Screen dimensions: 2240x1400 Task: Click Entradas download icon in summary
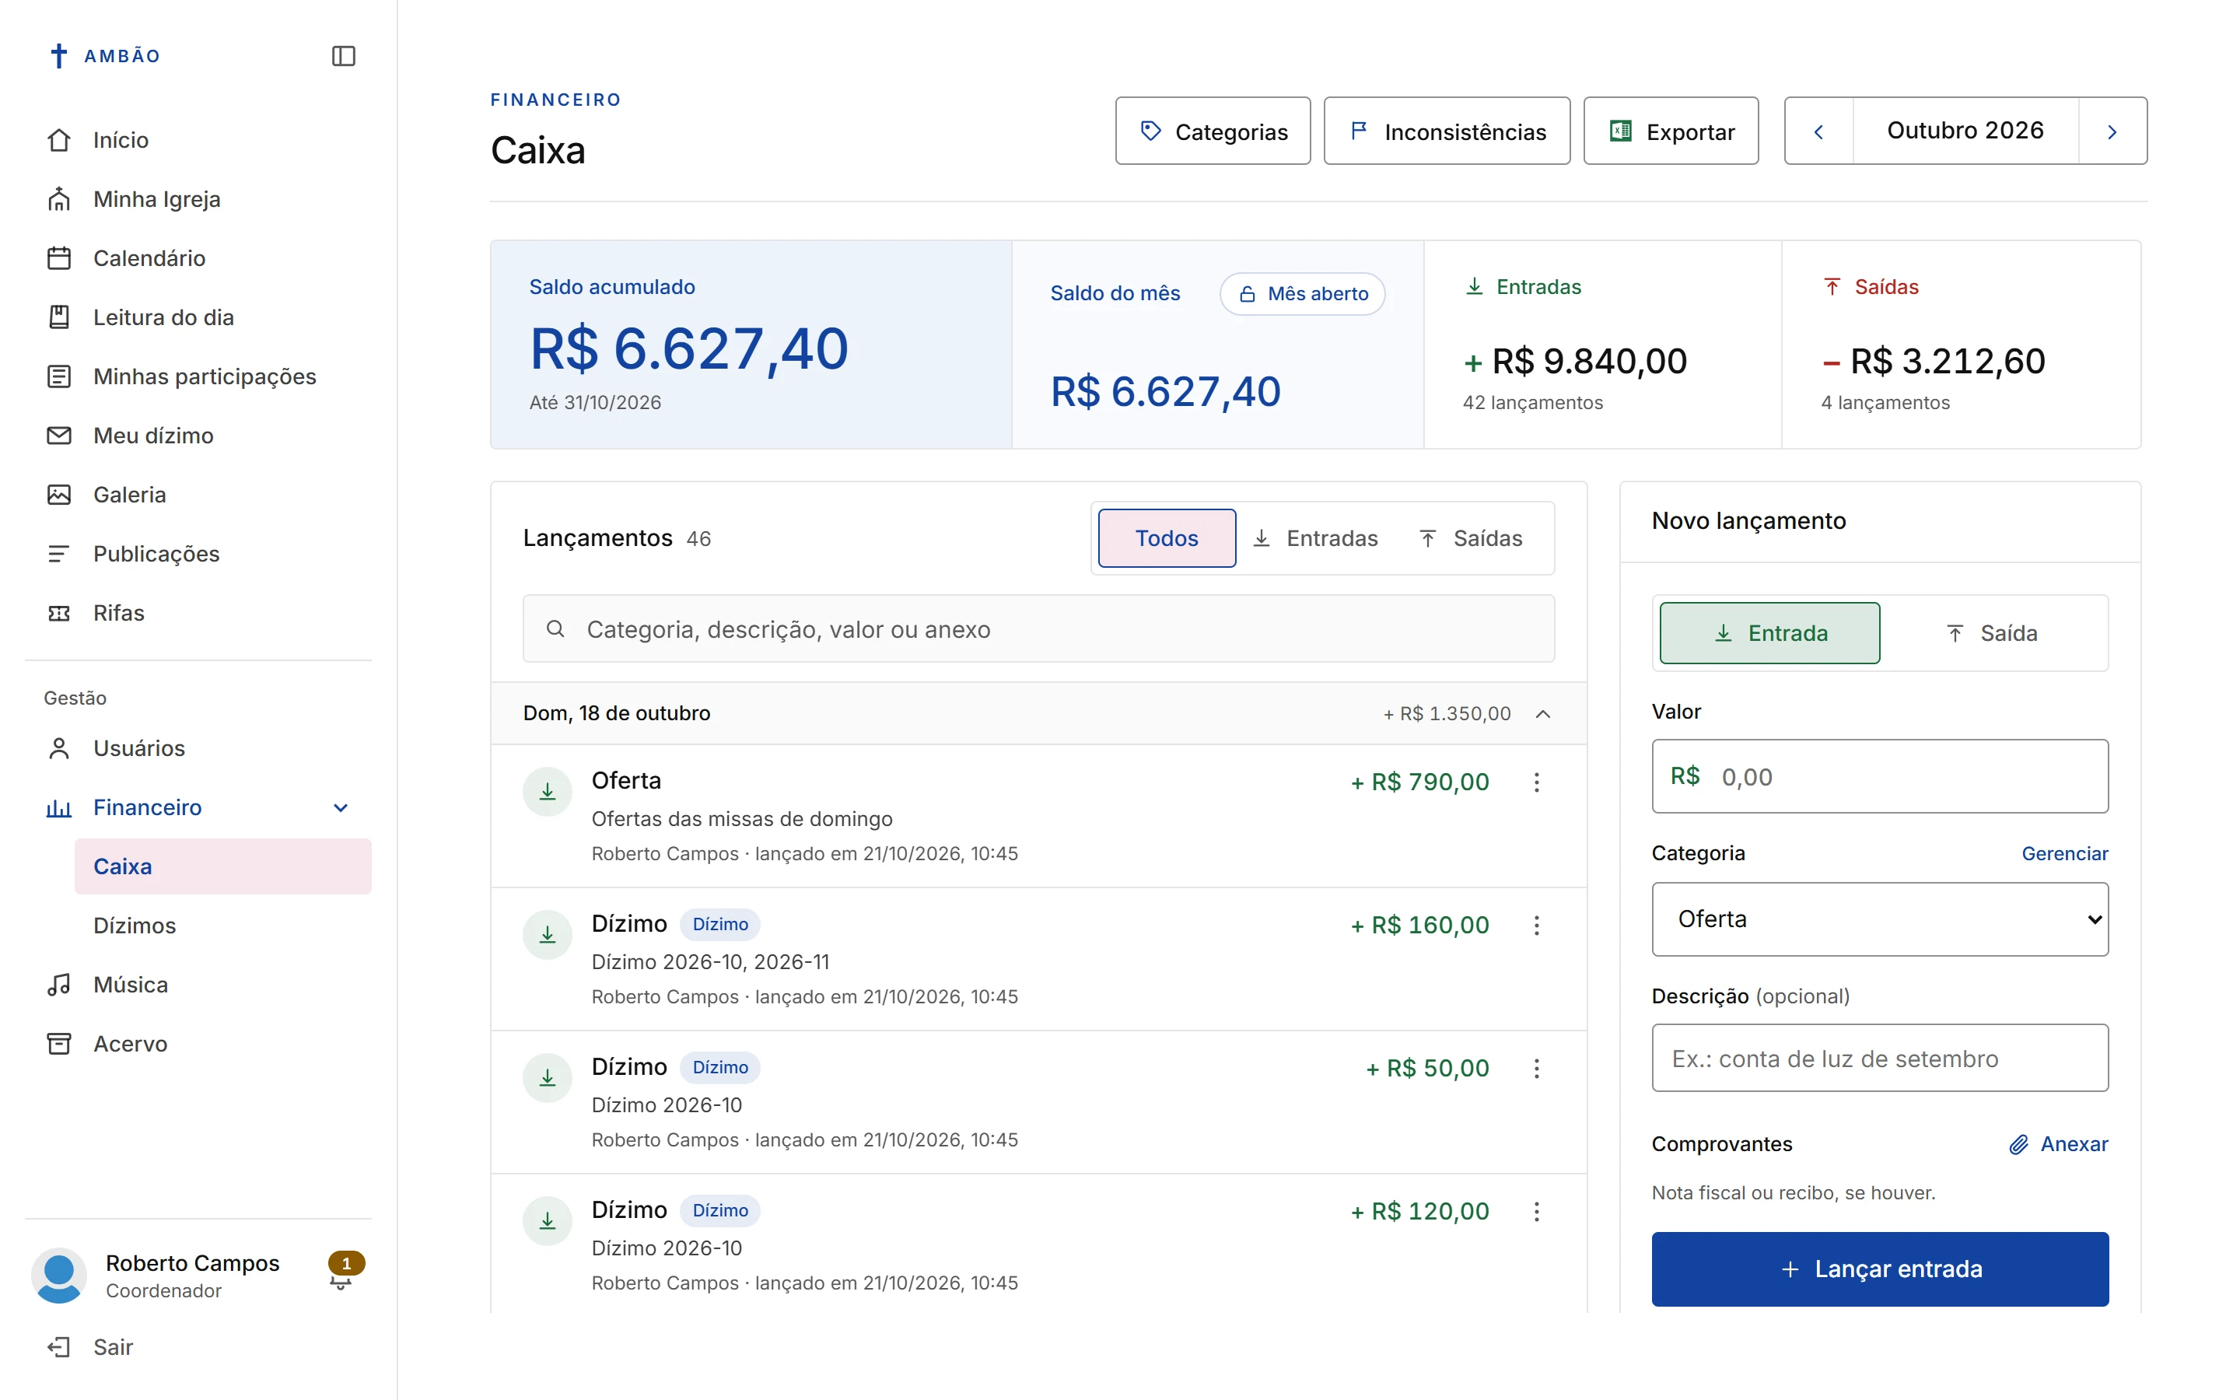click(1475, 287)
